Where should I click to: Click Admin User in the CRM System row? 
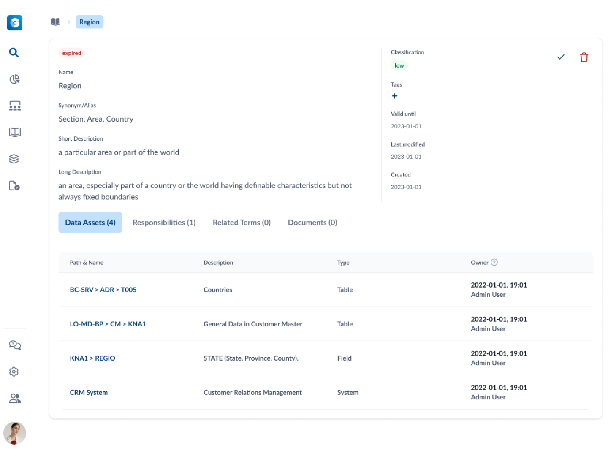pos(488,397)
